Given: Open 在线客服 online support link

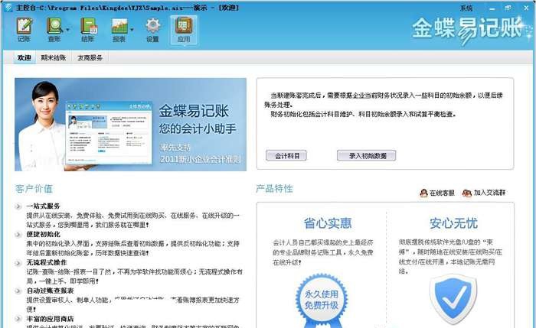Looking at the screenshot, I should click(x=442, y=193).
